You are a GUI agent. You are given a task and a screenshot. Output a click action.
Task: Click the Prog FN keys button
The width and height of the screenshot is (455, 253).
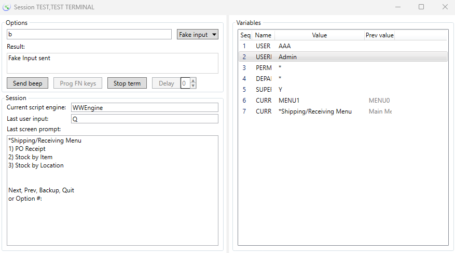point(78,83)
